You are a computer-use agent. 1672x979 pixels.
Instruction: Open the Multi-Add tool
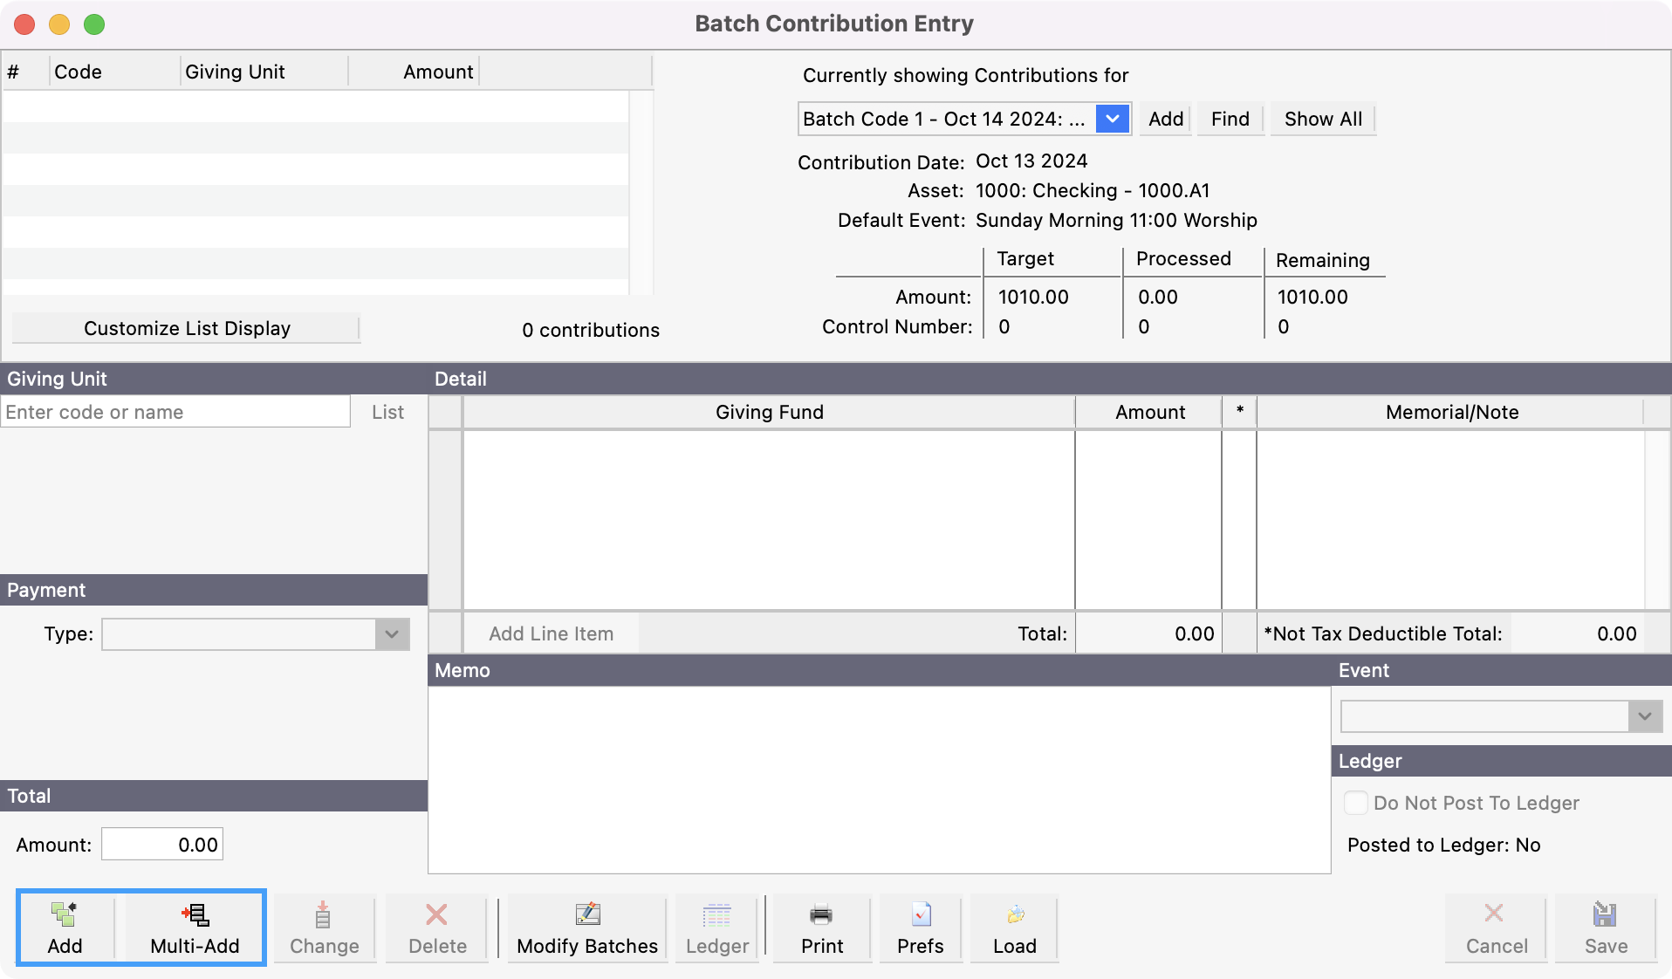tap(193, 928)
